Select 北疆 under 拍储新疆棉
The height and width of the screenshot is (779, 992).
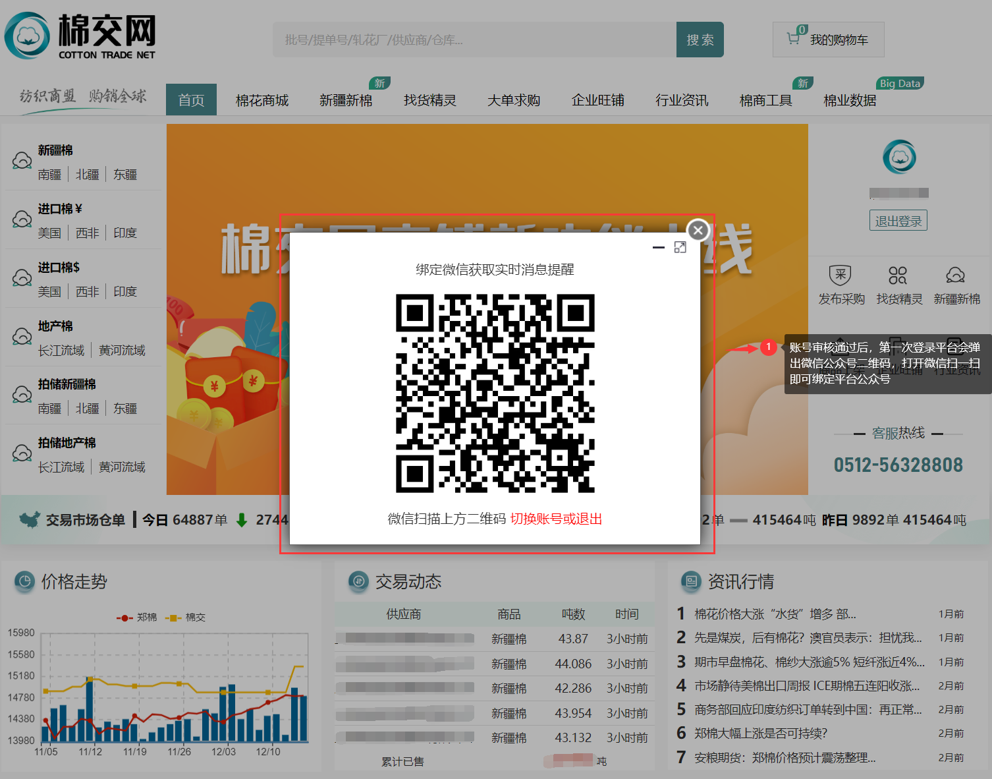click(x=87, y=409)
